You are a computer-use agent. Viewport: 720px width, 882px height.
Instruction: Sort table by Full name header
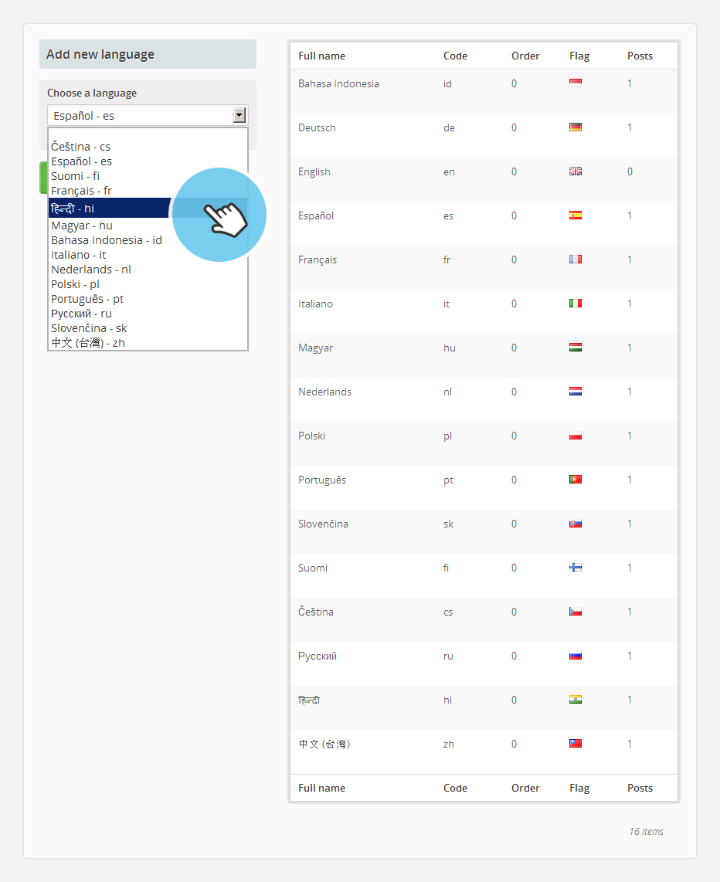pos(321,56)
